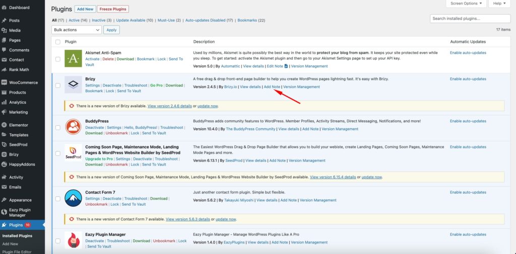The image size is (516, 254).
Task: Click the Plugins plug icon
Action: [4, 225]
